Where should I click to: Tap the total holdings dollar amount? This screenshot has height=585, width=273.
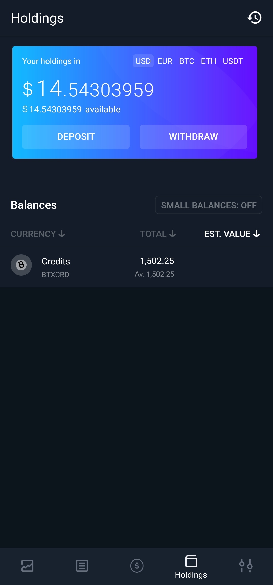click(88, 89)
